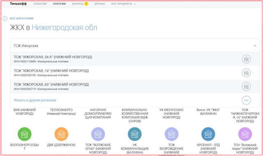Select ТСЖ "ИЖОРСКАЯ, 25" result
Screen dimensions: 263x156
[x=135, y=87]
